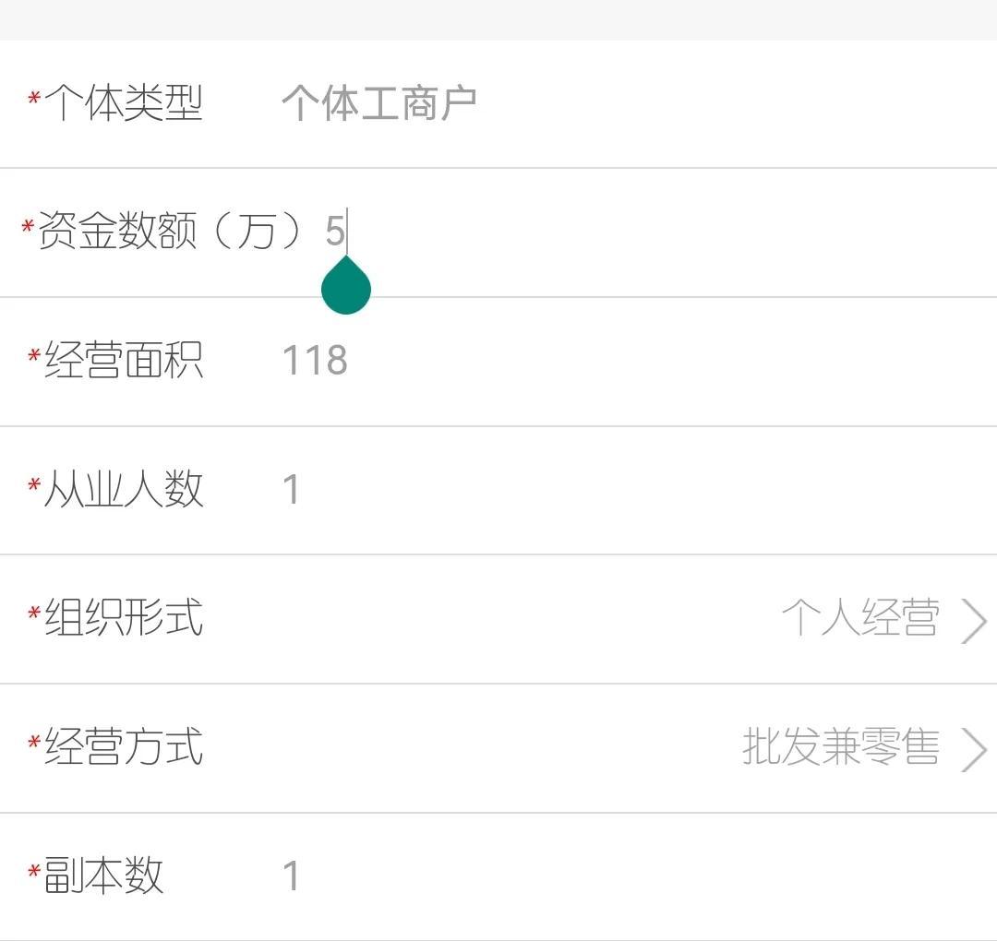Image resolution: width=997 pixels, height=941 pixels.
Task: Open the 组织形式 chevron arrow
Action: point(974,620)
